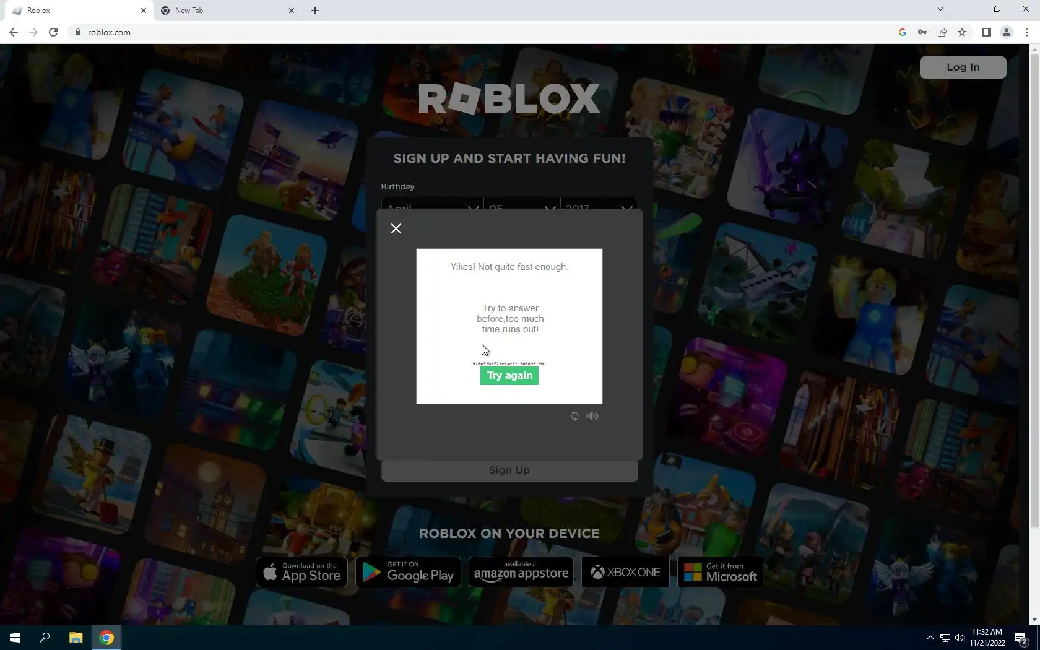Share this page using the share icon
1040x650 pixels.
click(942, 32)
